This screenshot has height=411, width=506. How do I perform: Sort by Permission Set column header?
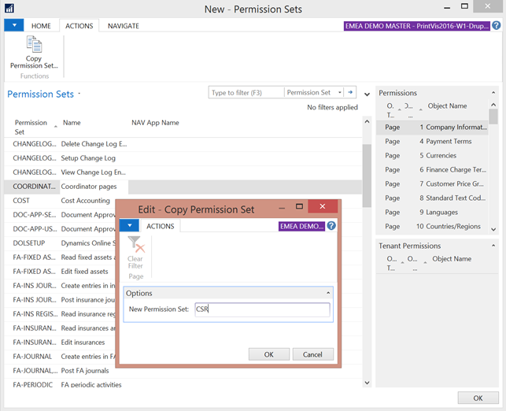(x=31, y=128)
